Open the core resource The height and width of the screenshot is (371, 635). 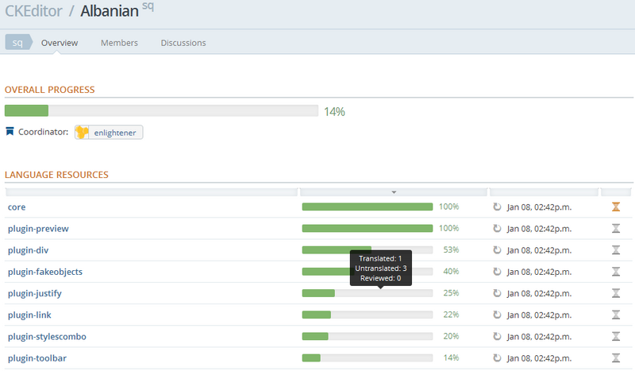point(17,207)
